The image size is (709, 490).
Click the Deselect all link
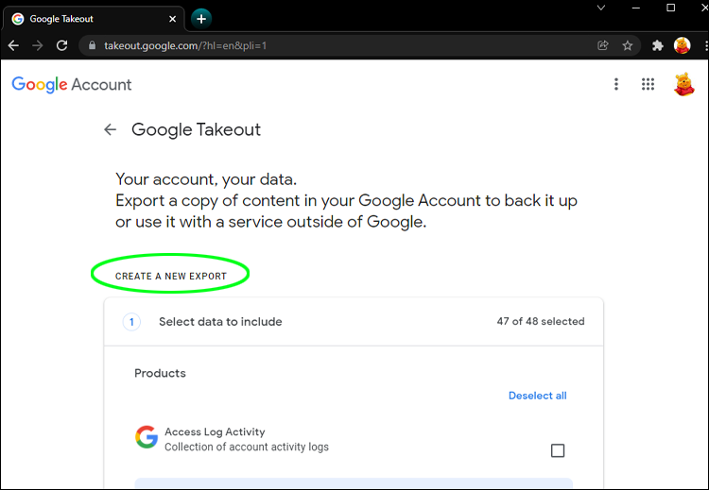pos(537,396)
